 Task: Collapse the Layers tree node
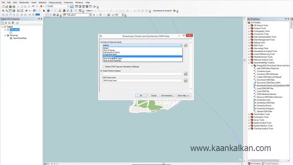pyautogui.click(x=2, y=27)
